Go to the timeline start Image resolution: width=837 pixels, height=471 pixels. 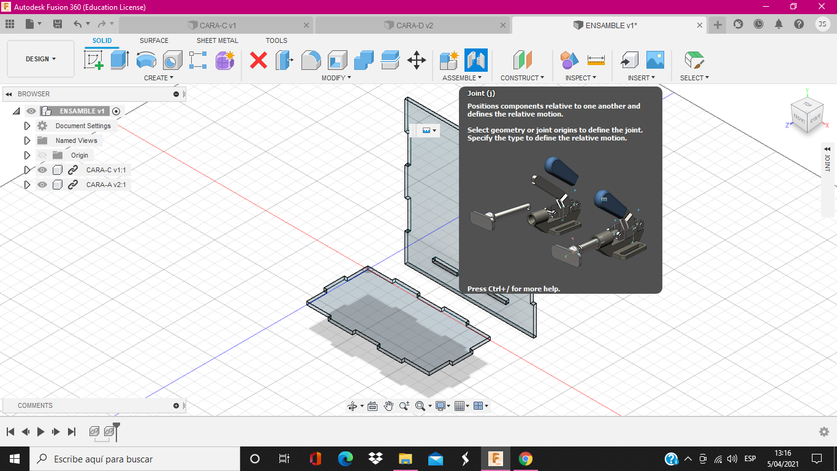[x=10, y=432]
